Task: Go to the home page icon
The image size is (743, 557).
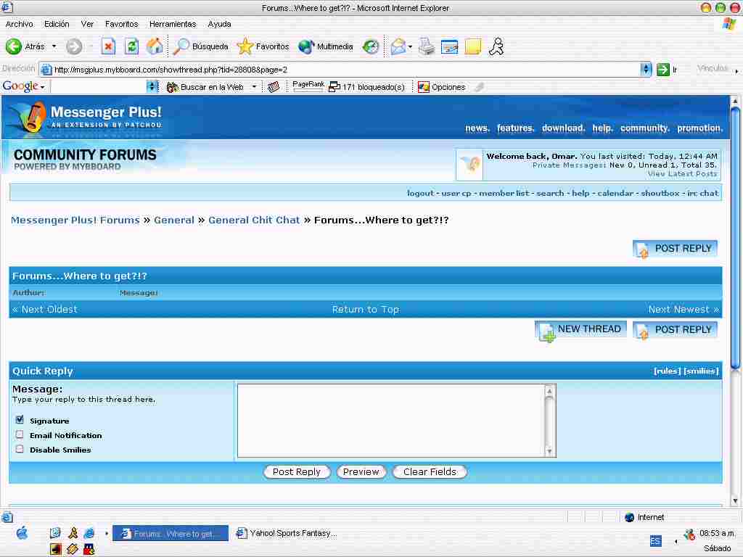Action: coord(155,46)
